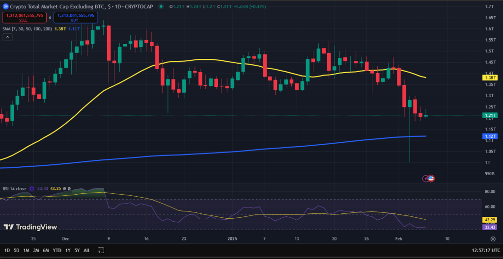This screenshot has height=259, width=503.
Task: Click the CRYPTOCAP symbol logo icon
Action: pos(5,6)
